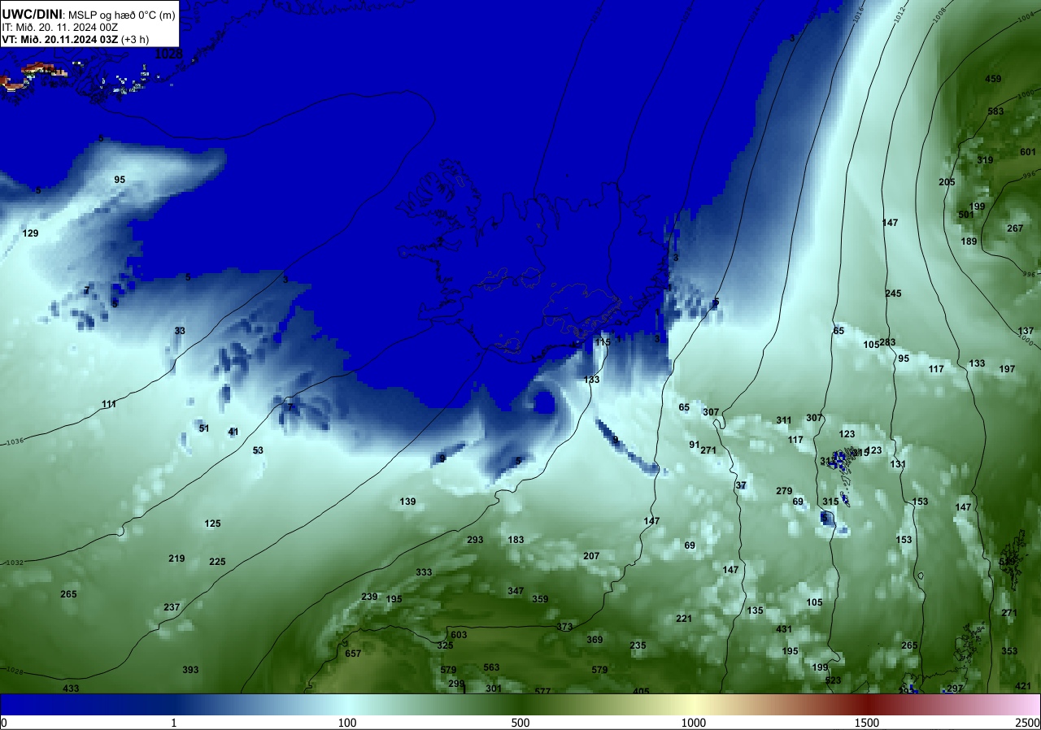
Task: Click the 41 height value on the map
Action: pyautogui.click(x=233, y=432)
